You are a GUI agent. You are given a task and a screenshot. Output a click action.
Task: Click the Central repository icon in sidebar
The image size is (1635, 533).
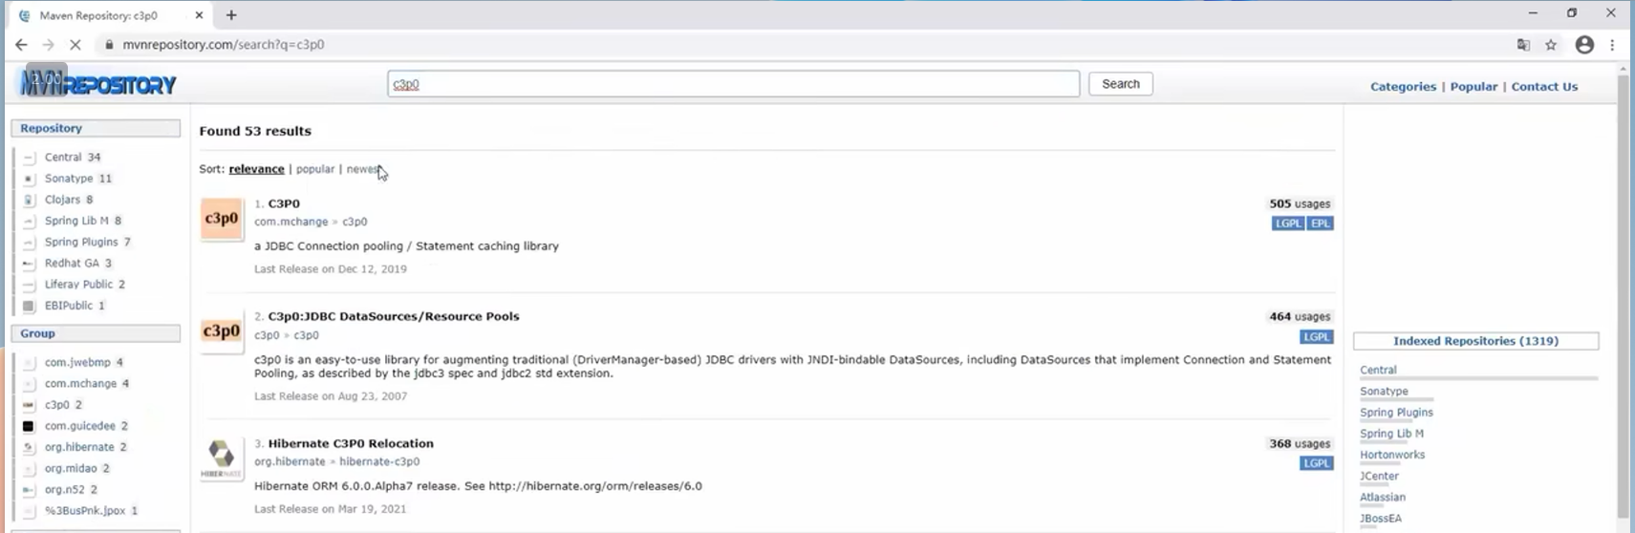[29, 158]
